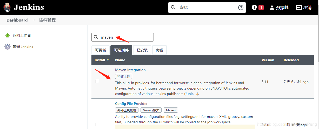Click the search help question-mark icon
The height and width of the screenshot is (129, 319).
tap(241, 8)
